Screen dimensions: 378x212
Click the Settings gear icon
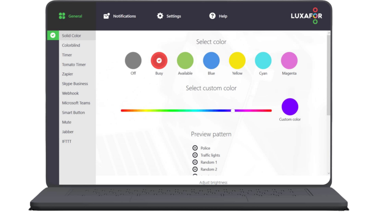tap(160, 16)
